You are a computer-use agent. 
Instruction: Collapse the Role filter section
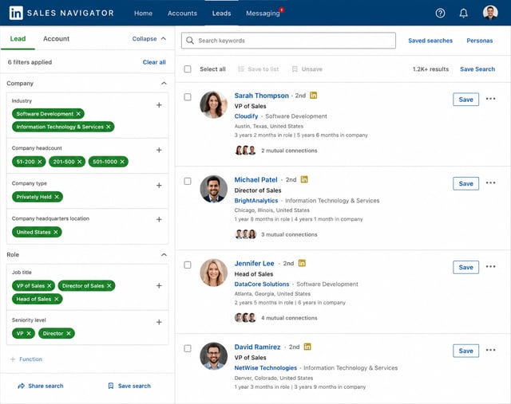click(164, 255)
